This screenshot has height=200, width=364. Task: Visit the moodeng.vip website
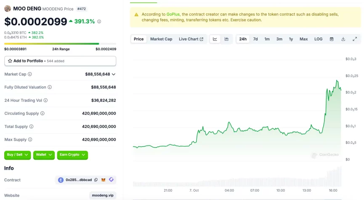pyautogui.click(x=102, y=195)
